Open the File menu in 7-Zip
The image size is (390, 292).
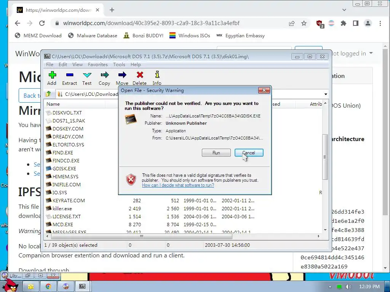tap(50, 65)
